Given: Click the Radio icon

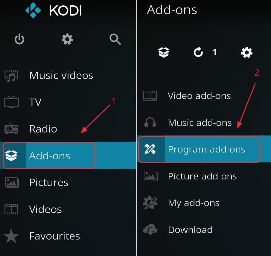Looking at the screenshot, I should pos(11,128).
